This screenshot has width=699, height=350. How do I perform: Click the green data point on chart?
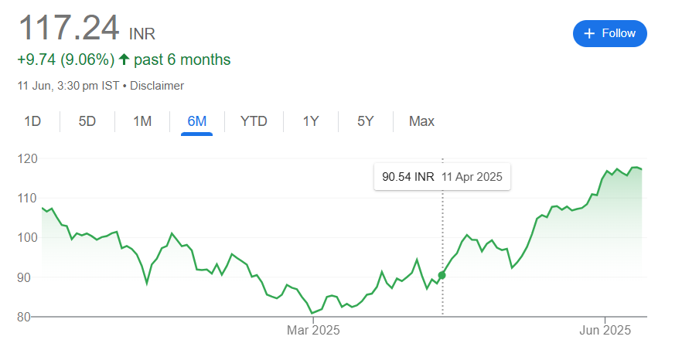442,275
